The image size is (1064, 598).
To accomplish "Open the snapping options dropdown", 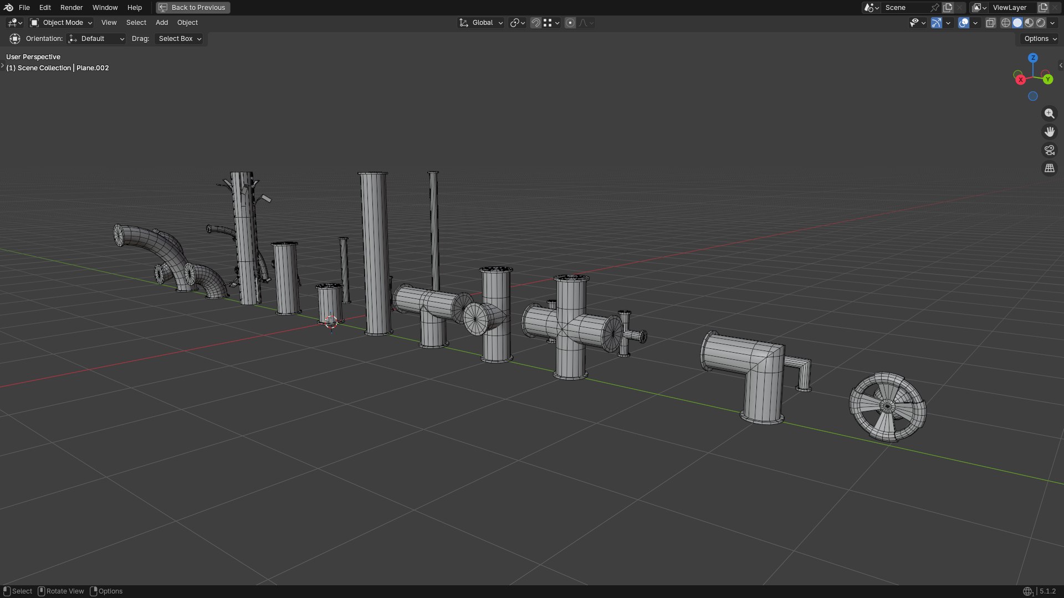I will [x=551, y=23].
